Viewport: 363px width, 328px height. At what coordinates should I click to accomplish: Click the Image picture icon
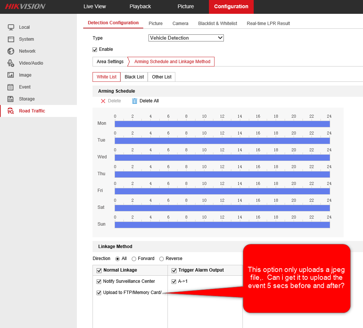coord(11,75)
